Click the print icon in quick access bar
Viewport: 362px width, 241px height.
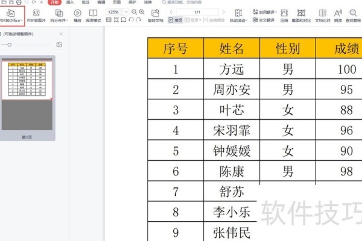click(19, 2)
